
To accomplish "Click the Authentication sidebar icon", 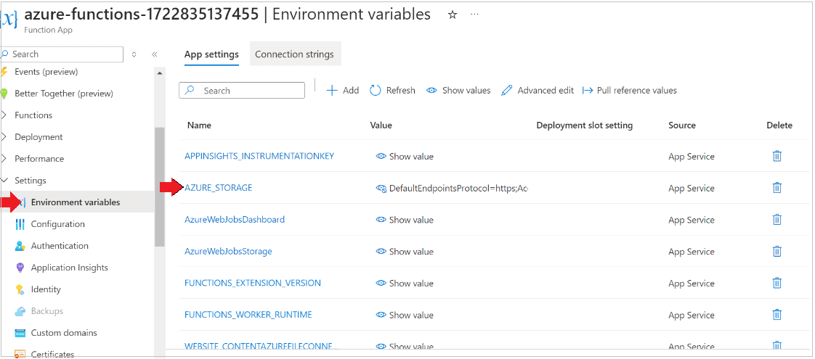I will [x=20, y=246].
